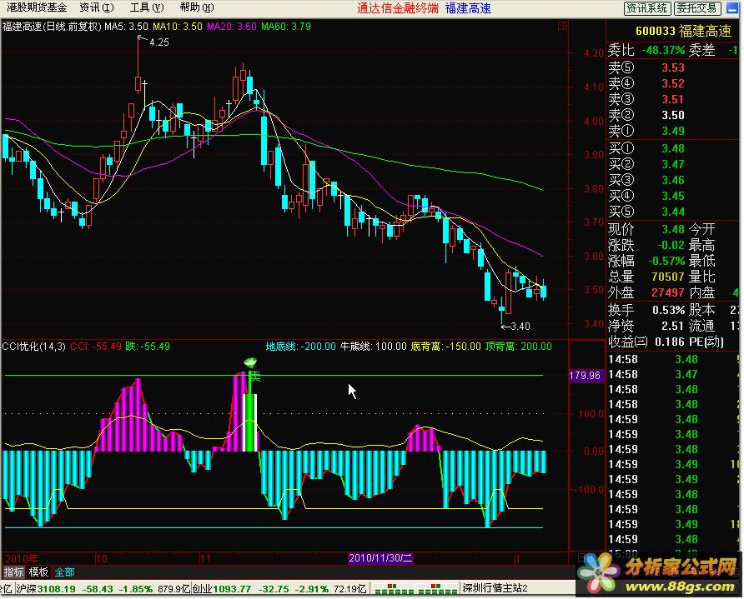
Task: Click the 卖④ price 3.52
Action: (x=673, y=83)
